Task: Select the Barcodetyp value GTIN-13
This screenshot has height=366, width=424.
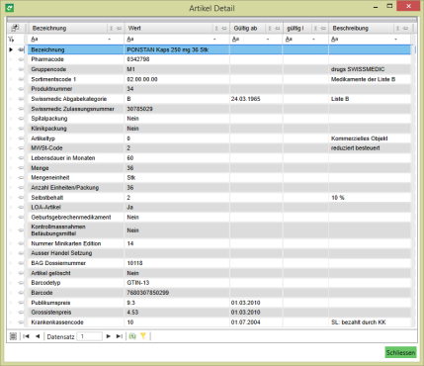Action: 137,283
